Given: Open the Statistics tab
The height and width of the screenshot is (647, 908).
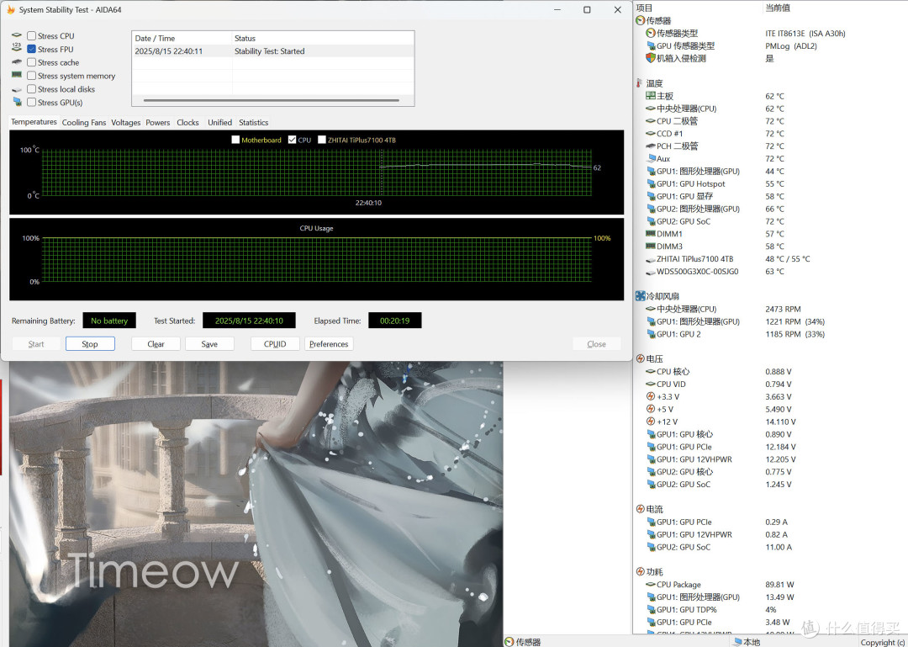Looking at the screenshot, I should pyautogui.click(x=254, y=122).
